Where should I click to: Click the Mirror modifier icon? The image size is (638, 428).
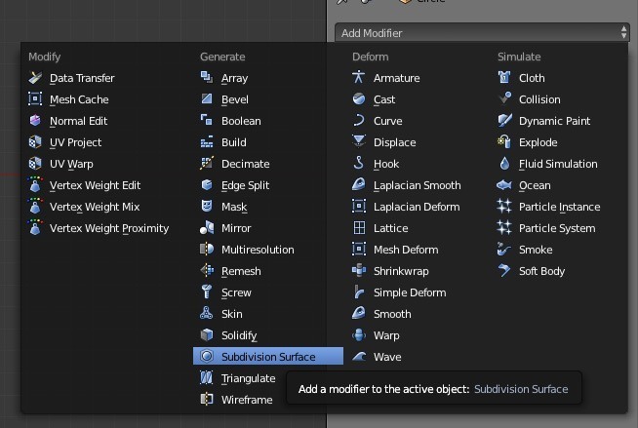point(207,228)
